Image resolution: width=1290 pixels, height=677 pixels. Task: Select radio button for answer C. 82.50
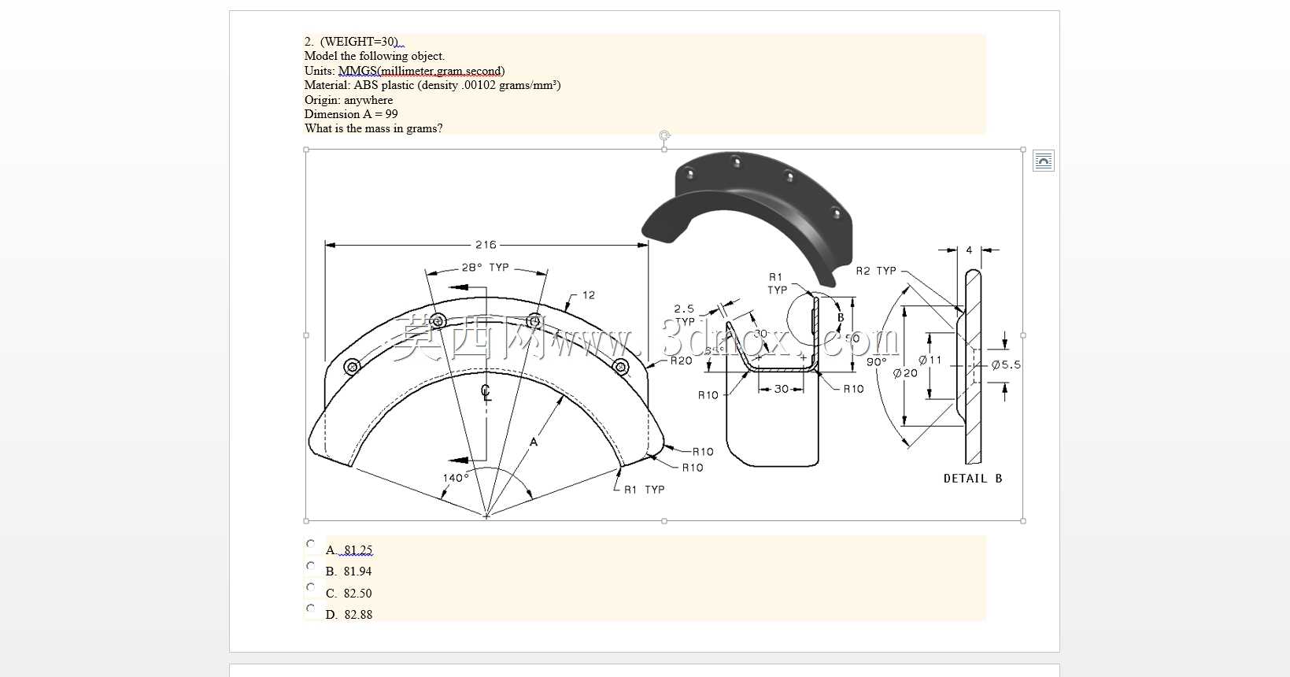310,587
